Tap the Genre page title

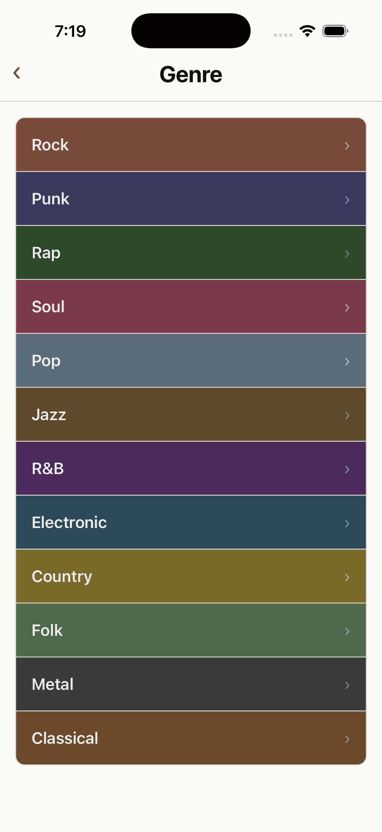(191, 74)
